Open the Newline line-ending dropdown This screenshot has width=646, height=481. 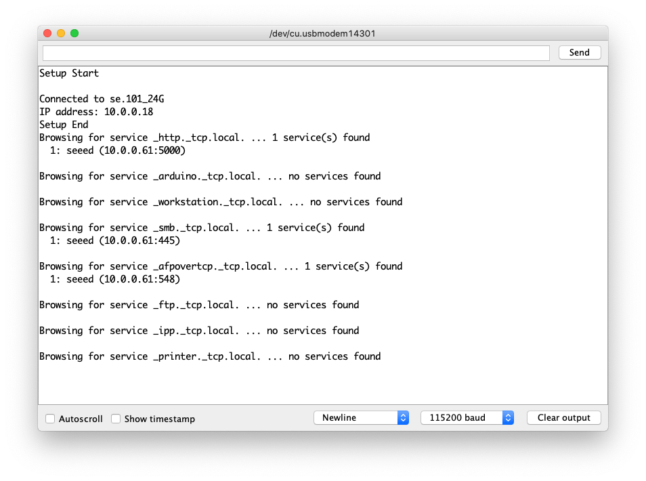tap(361, 417)
